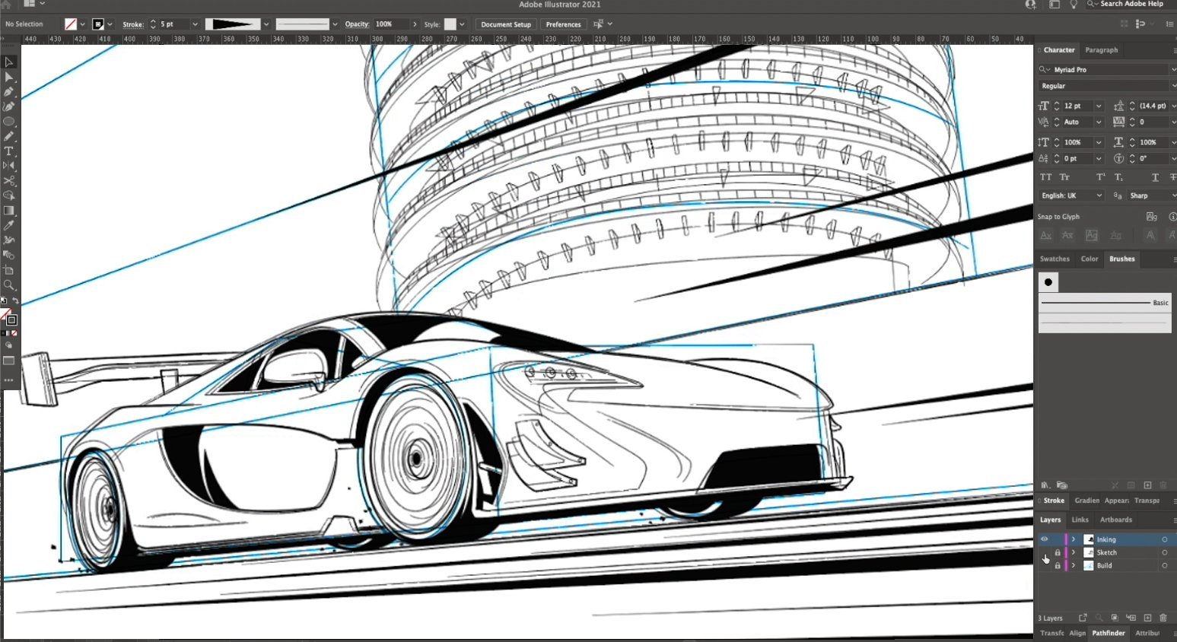Open the Swatches panel tab
The width and height of the screenshot is (1177, 642).
pos(1054,259)
